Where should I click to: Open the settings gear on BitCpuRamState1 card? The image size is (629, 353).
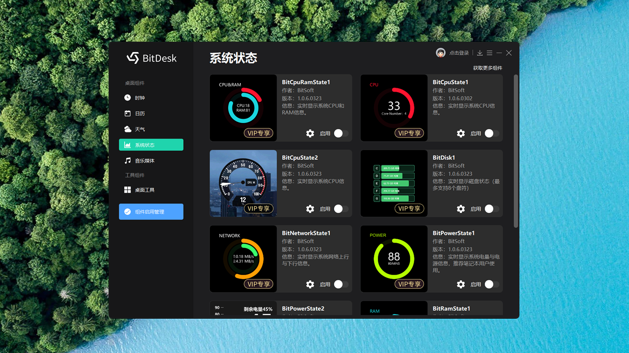pyautogui.click(x=310, y=133)
